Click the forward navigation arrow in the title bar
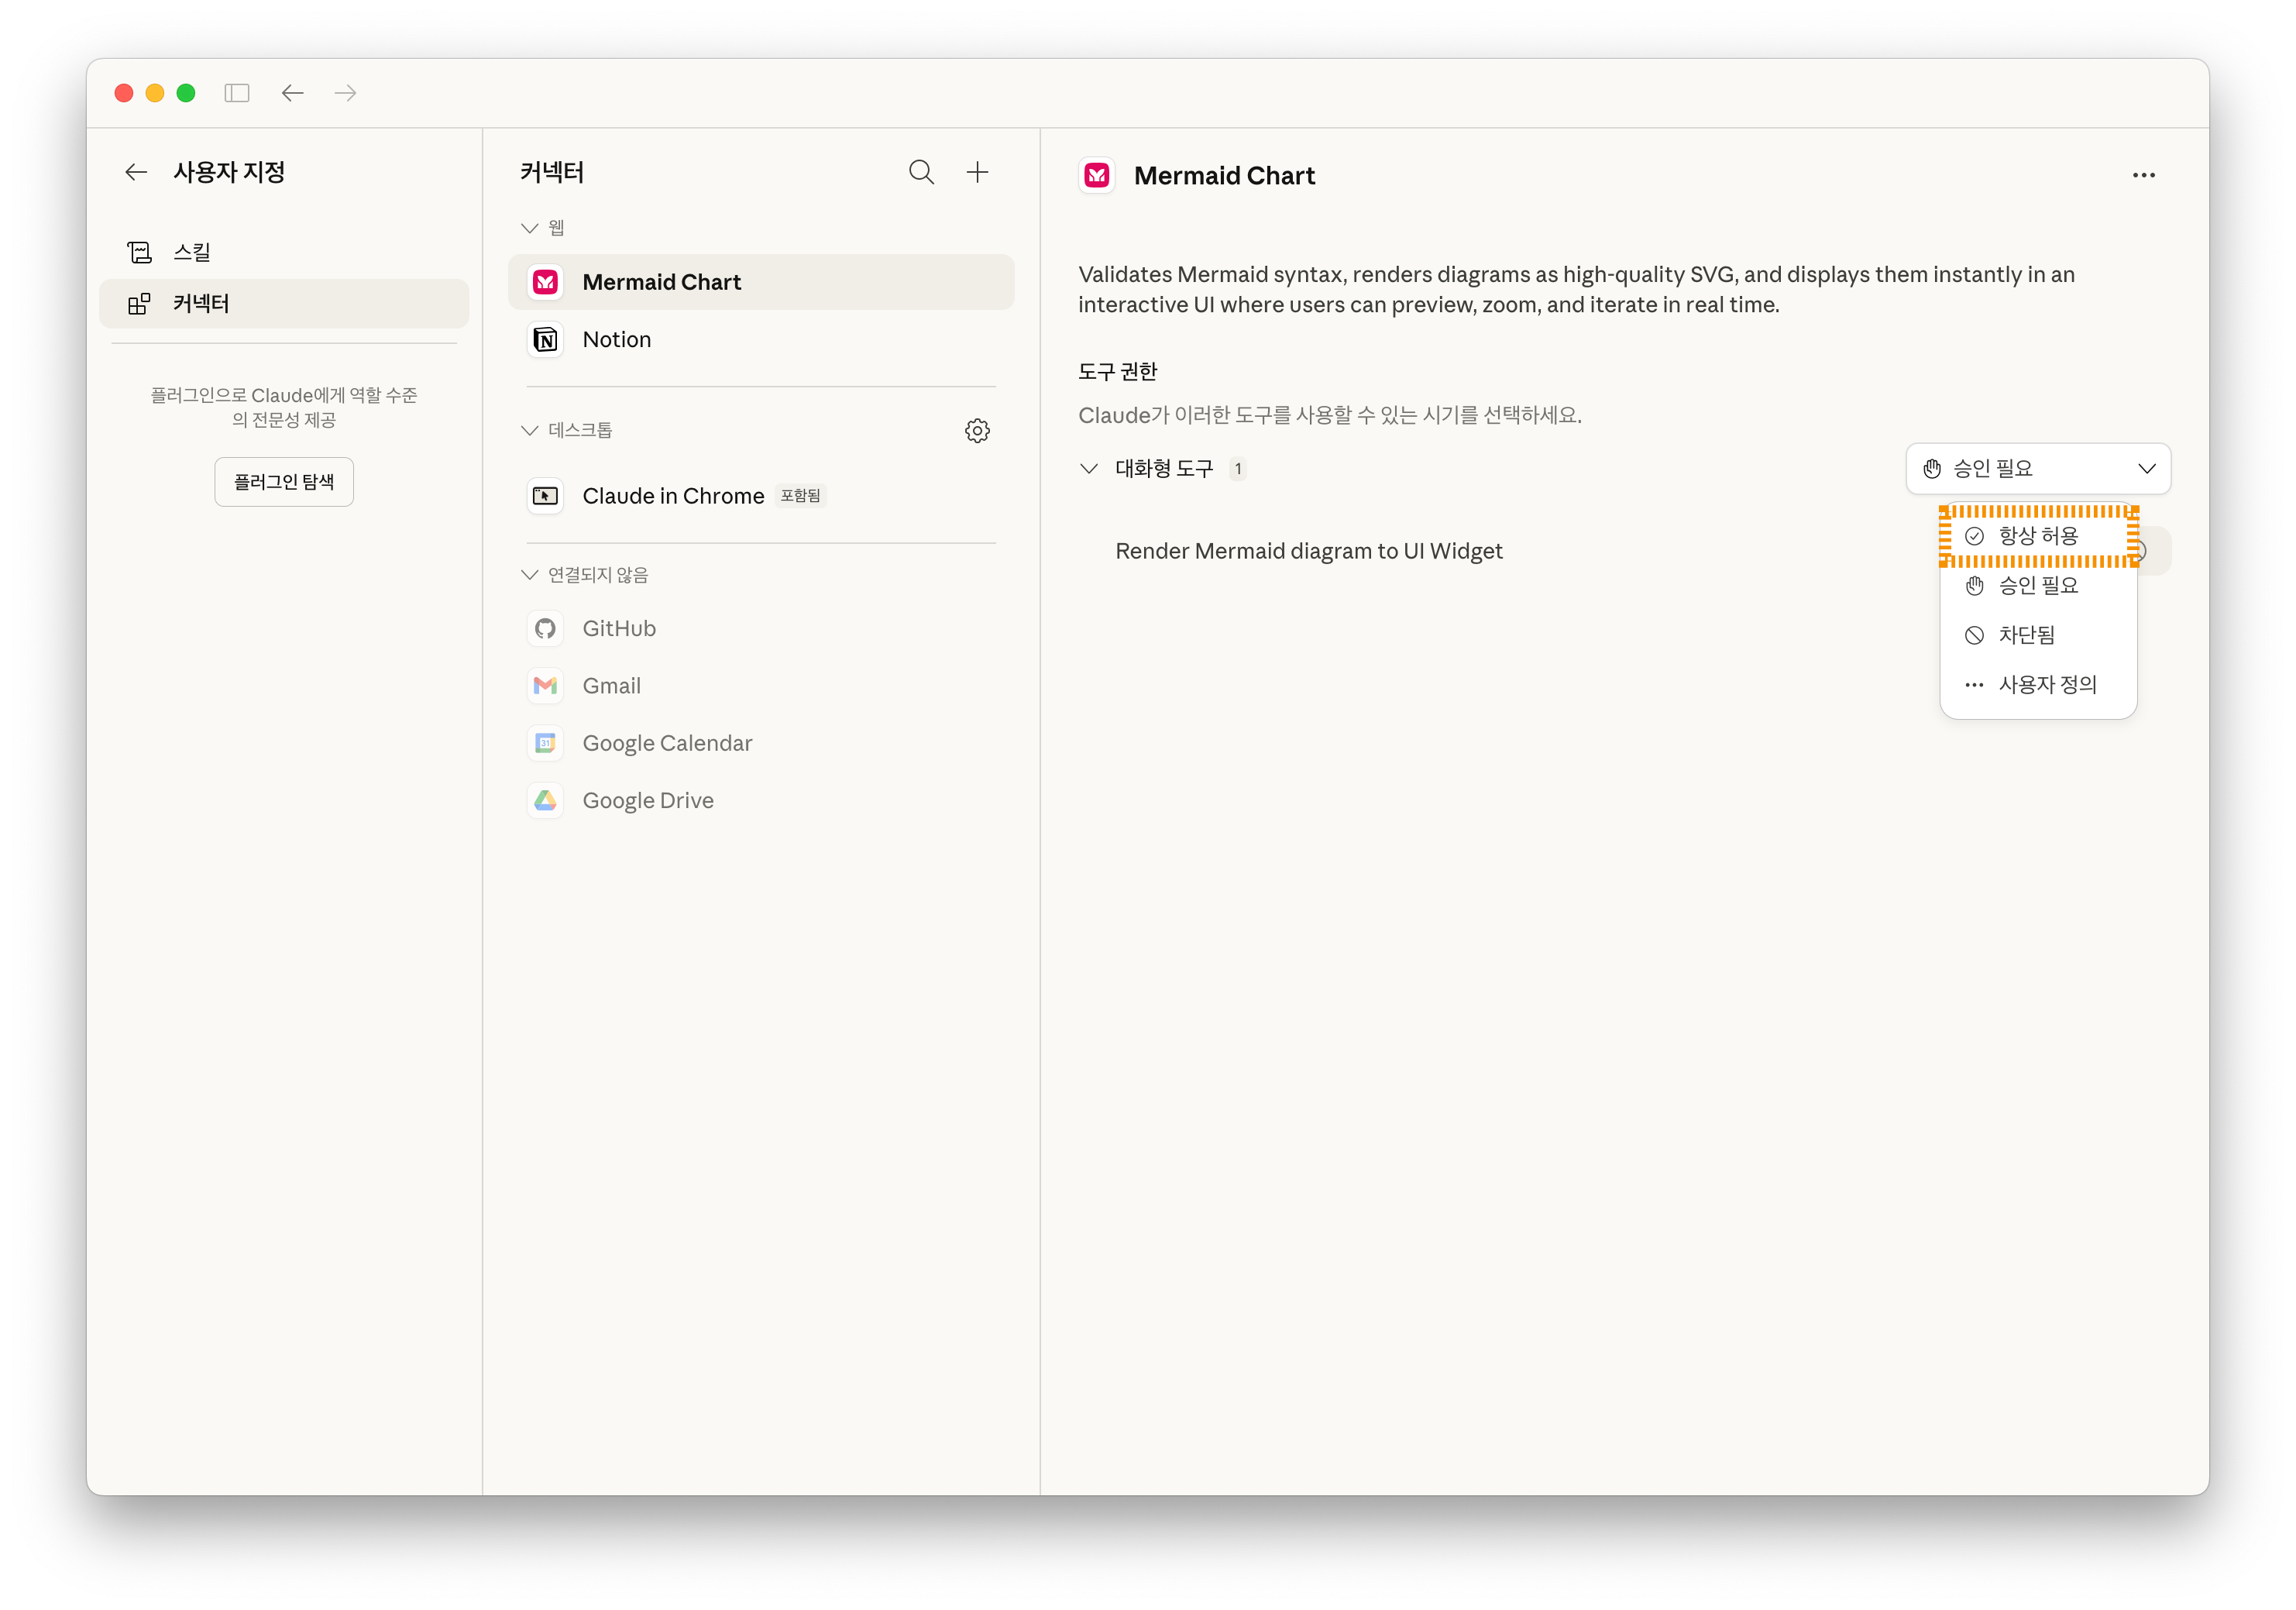This screenshot has width=2296, height=1610. click(346, 93)
